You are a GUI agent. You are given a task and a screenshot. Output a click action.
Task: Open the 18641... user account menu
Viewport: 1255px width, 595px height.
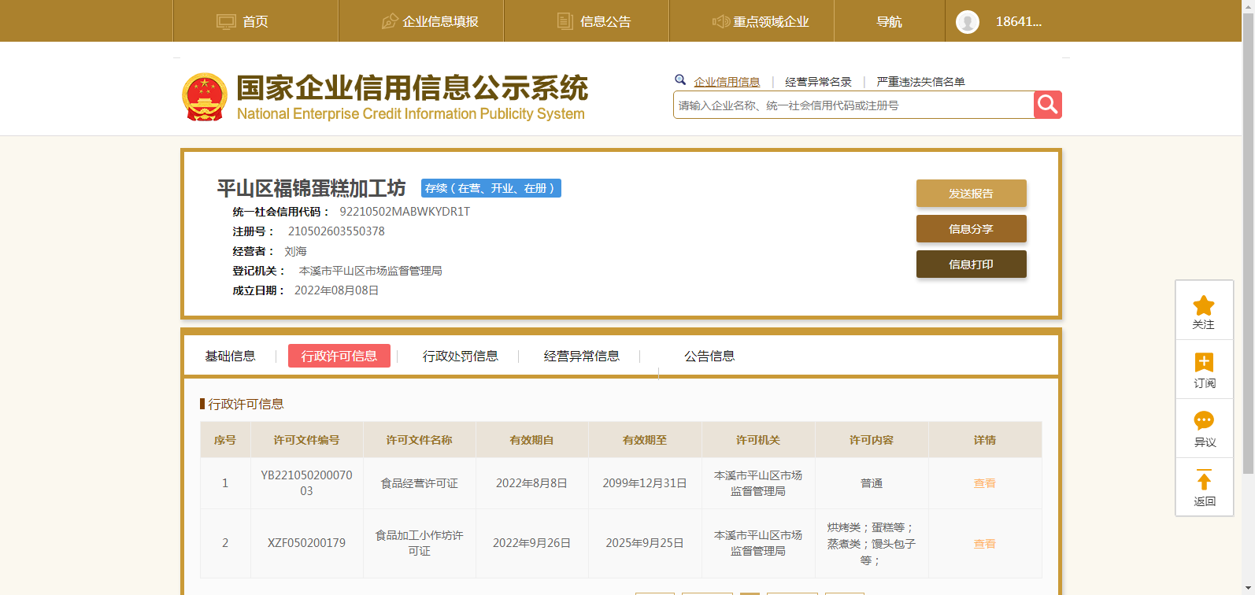[1019, 22]
